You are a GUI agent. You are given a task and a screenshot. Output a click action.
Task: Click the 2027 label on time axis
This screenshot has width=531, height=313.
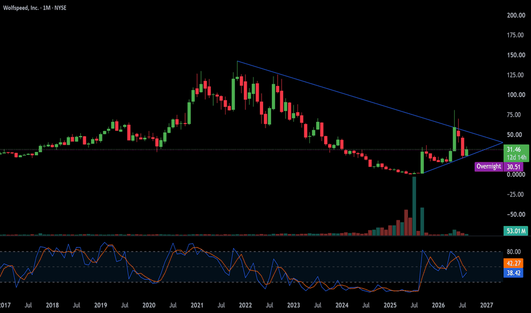coord(487,305)
